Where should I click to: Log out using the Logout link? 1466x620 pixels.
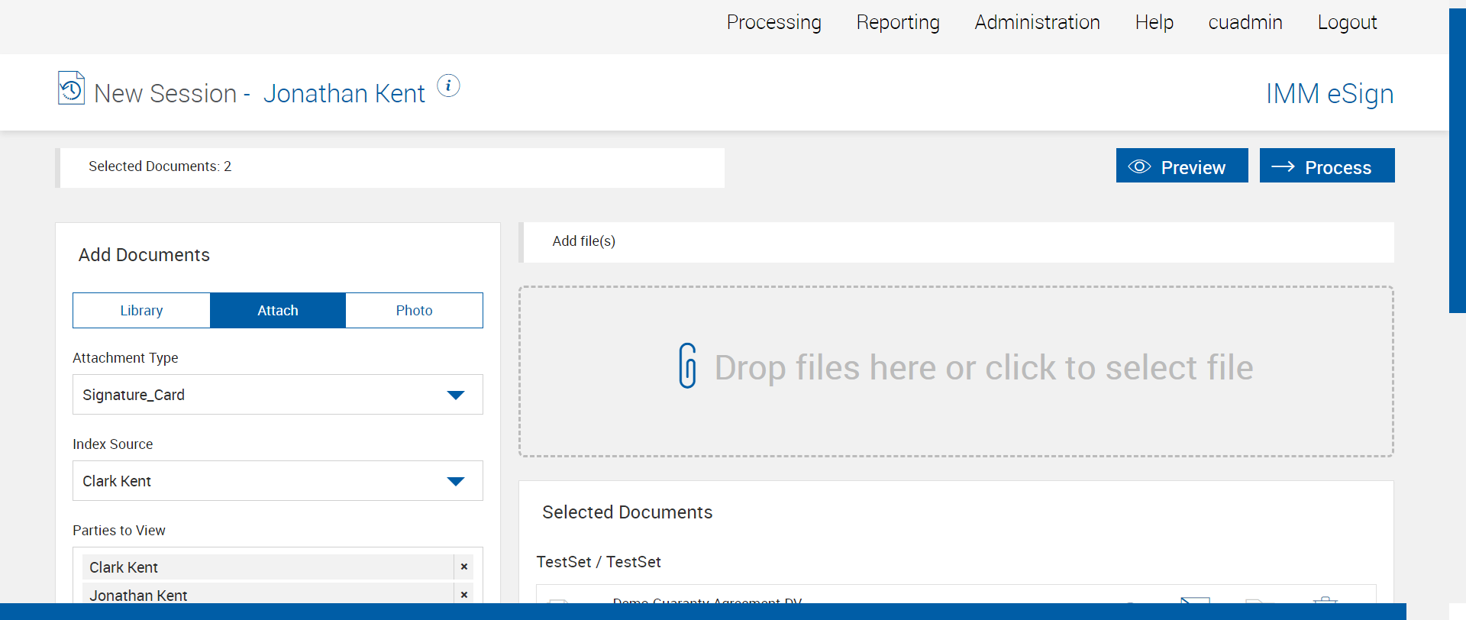coord(1348,22)
